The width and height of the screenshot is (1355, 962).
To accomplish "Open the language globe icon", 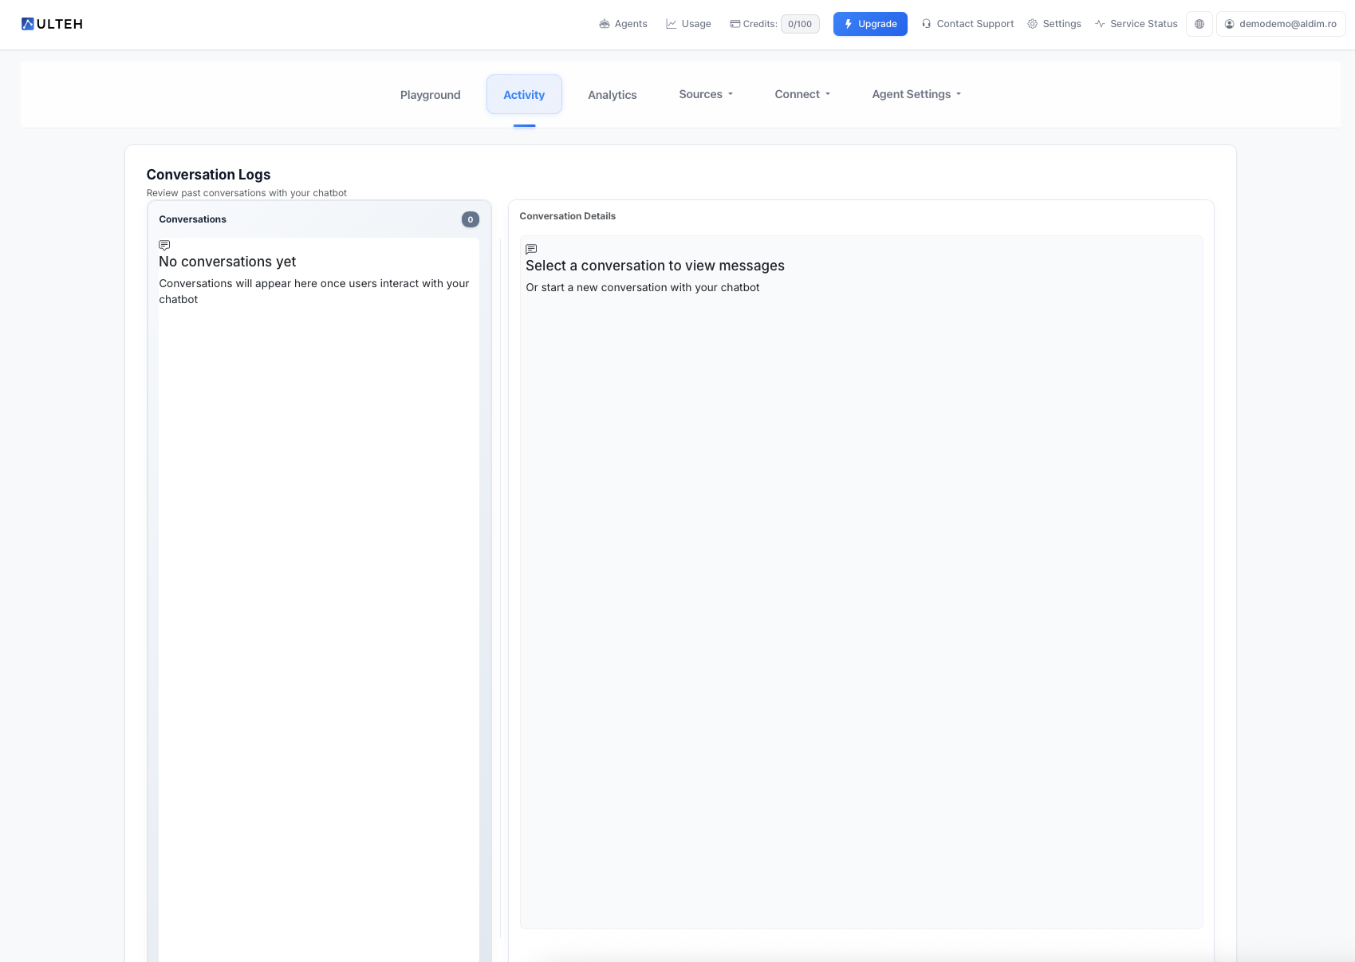I will (1199, 24).
